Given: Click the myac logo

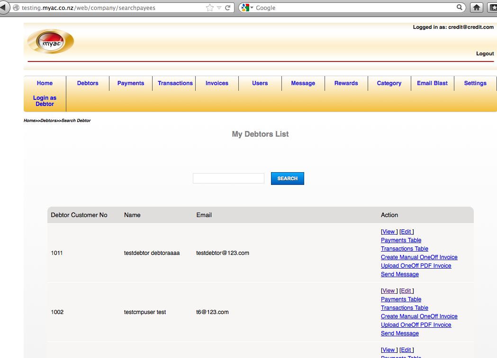Looking at the screenshot, I should pos(51,42).
